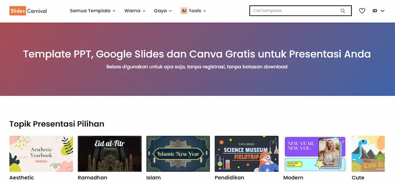Click the Pendidikan topic link
The width and height of the screenshot is (395, 185).
click(x=230, y=177)
